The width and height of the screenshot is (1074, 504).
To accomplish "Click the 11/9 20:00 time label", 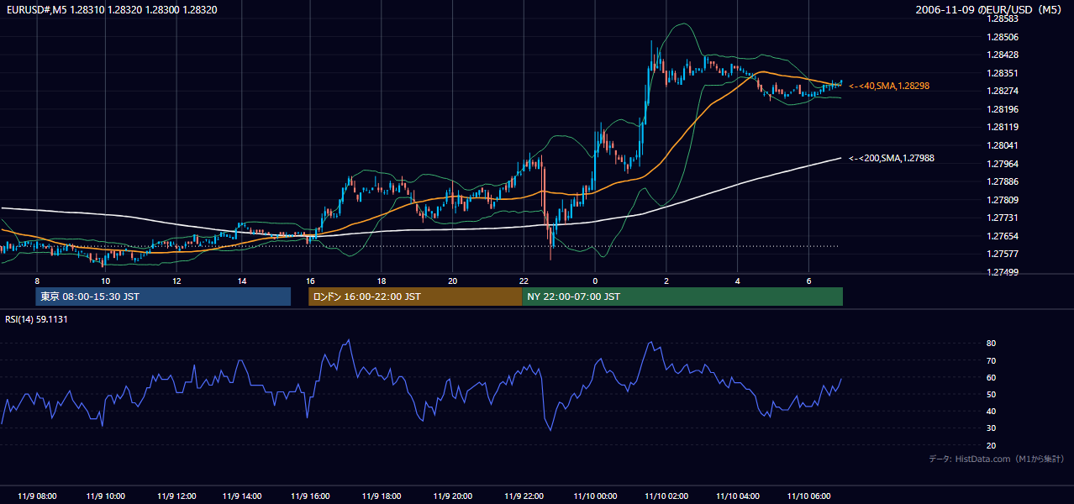I will (x=454, y=496).
